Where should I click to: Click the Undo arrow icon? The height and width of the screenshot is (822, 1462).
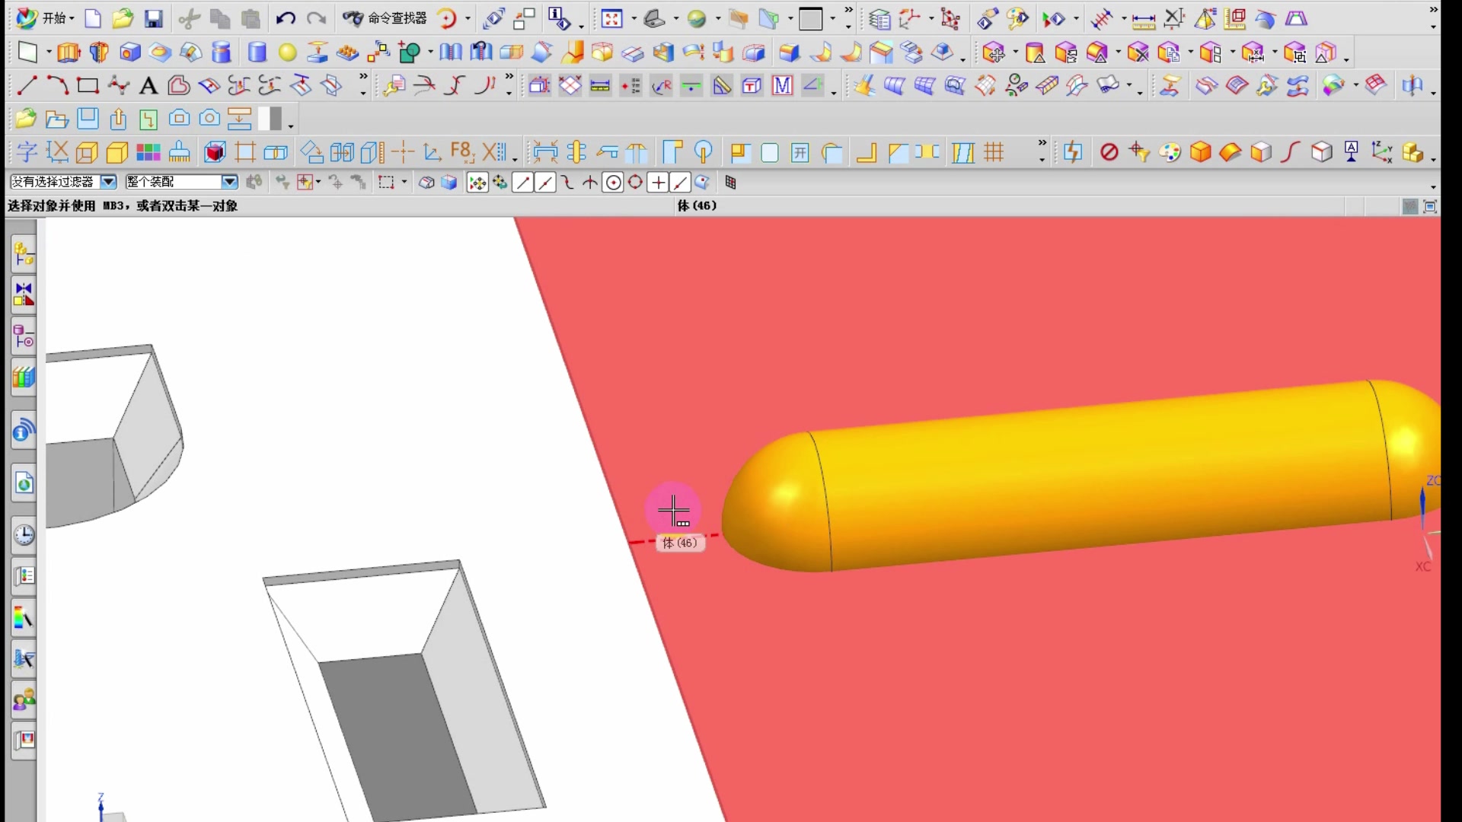285,19
